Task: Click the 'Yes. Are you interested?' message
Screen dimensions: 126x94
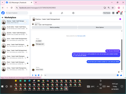Action: tap(113, 51)
